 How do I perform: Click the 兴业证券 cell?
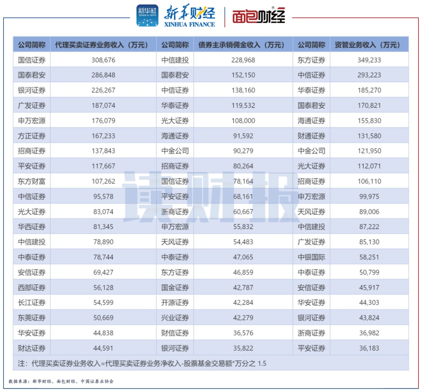tap(175, 318)
